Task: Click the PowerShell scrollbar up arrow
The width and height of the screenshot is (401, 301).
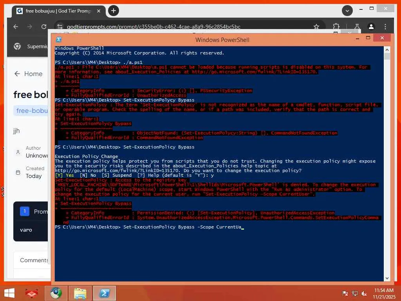Action: [x=387, y=50]
